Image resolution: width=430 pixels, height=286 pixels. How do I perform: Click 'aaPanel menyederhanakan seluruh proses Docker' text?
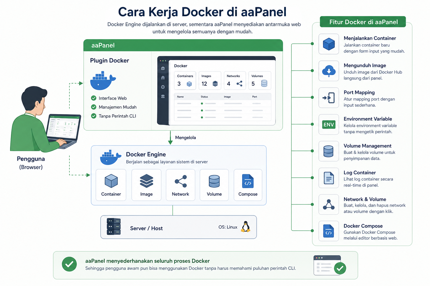pos(148,261)
